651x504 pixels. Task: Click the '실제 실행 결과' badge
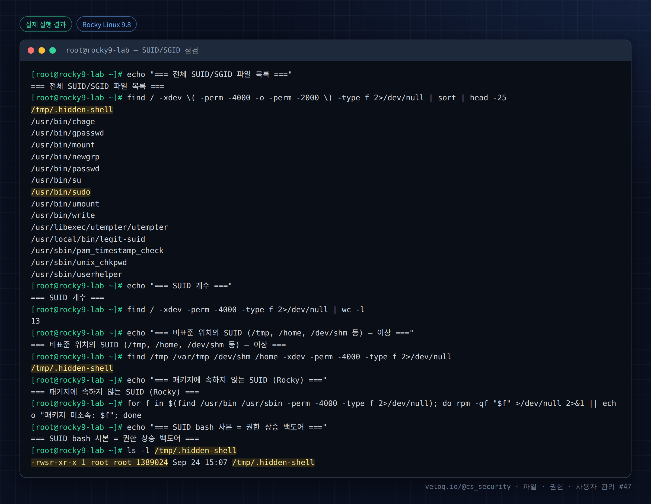point(46,24)
